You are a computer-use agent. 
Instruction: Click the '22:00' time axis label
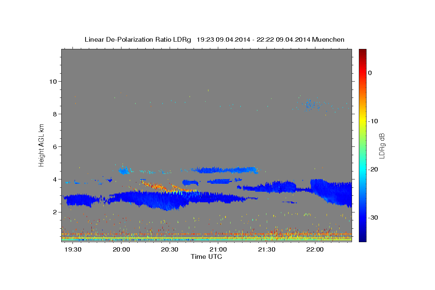click(x=315, y=250)
